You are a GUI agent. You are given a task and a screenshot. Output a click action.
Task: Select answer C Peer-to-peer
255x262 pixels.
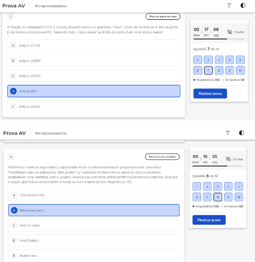(94, 226)
